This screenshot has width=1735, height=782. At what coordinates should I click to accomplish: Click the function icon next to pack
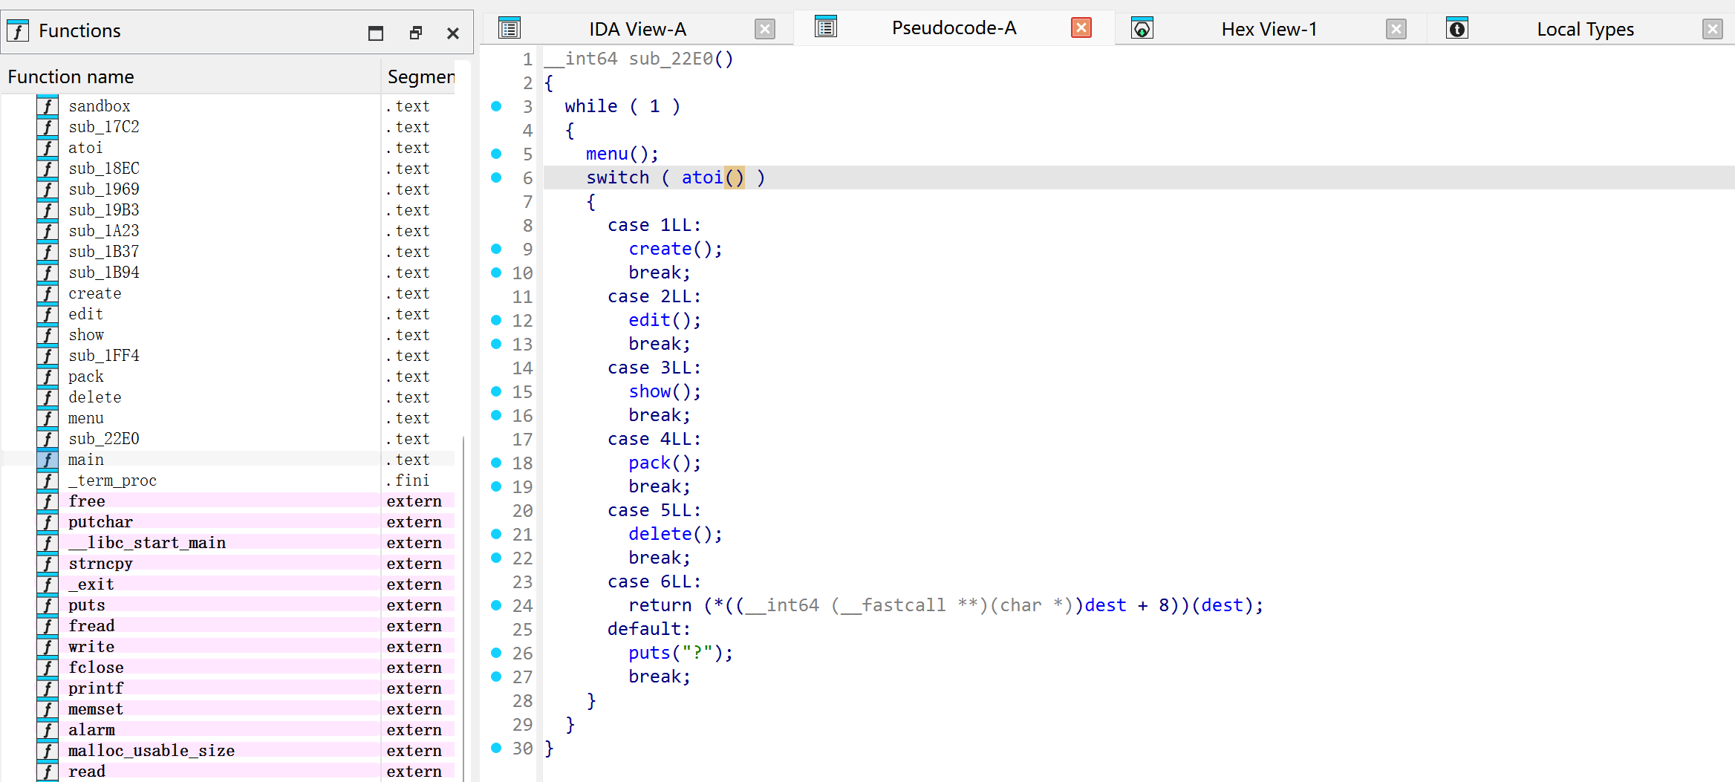(48, 377)
